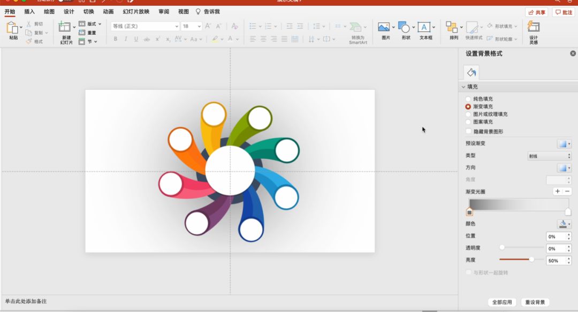The width and height of the screenshot is (578, 312).
Task: Select the right gradient stop handle
Action: [x=568, y=212]
